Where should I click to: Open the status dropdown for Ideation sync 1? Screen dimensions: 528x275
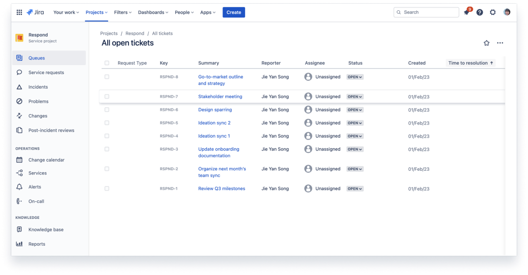355,136
